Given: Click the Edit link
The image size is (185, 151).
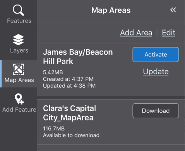Looking at the screenshot, I should (169, 33).
